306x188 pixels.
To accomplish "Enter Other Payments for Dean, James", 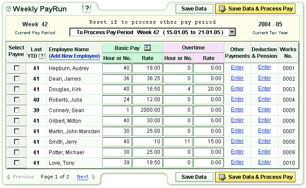I will tap(237, 78).
